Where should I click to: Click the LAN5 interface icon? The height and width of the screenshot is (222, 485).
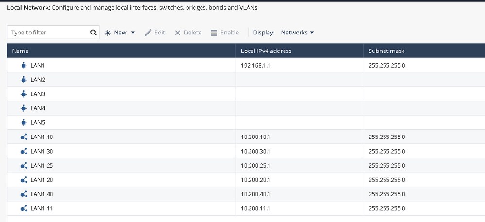tap(24, 122)
